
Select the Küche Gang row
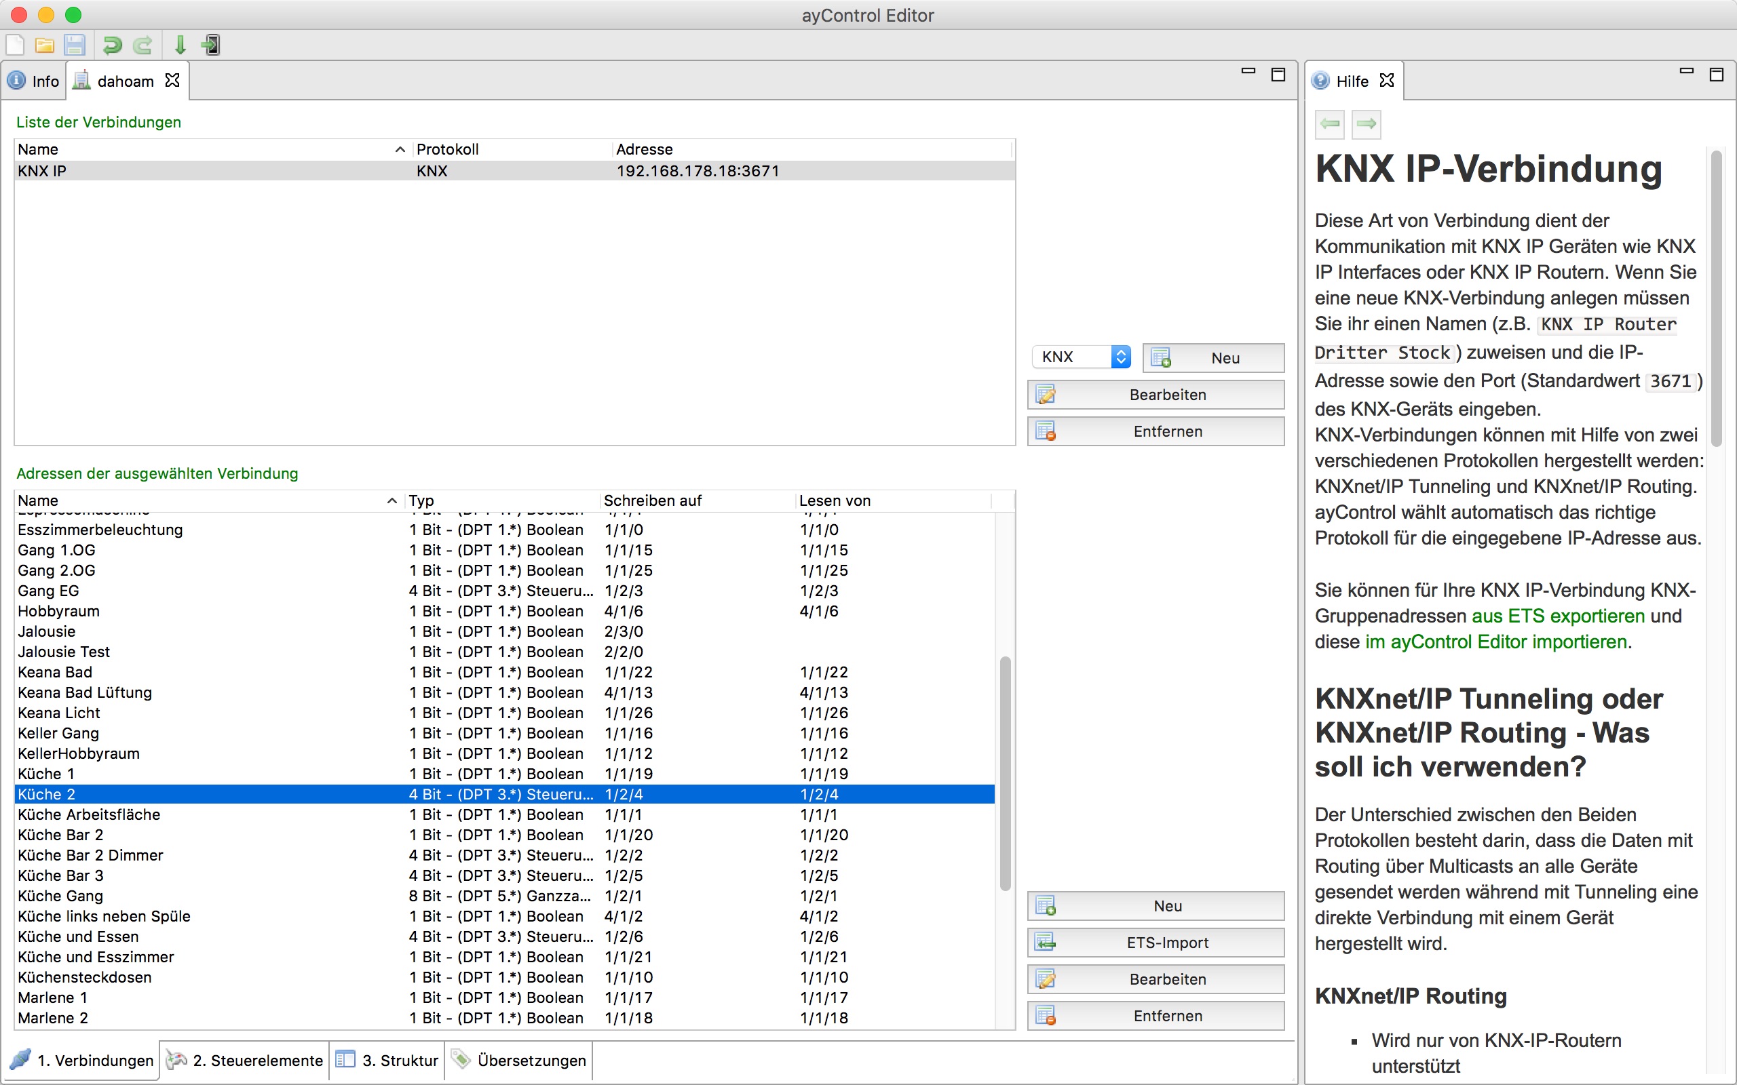(505, 896)
